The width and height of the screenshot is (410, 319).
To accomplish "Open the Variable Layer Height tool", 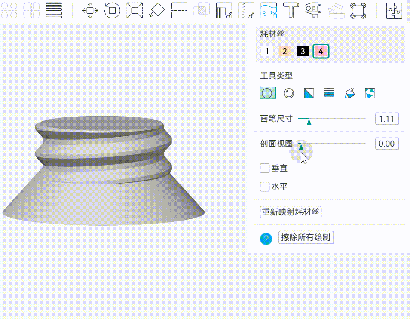I will click(54, 10).
